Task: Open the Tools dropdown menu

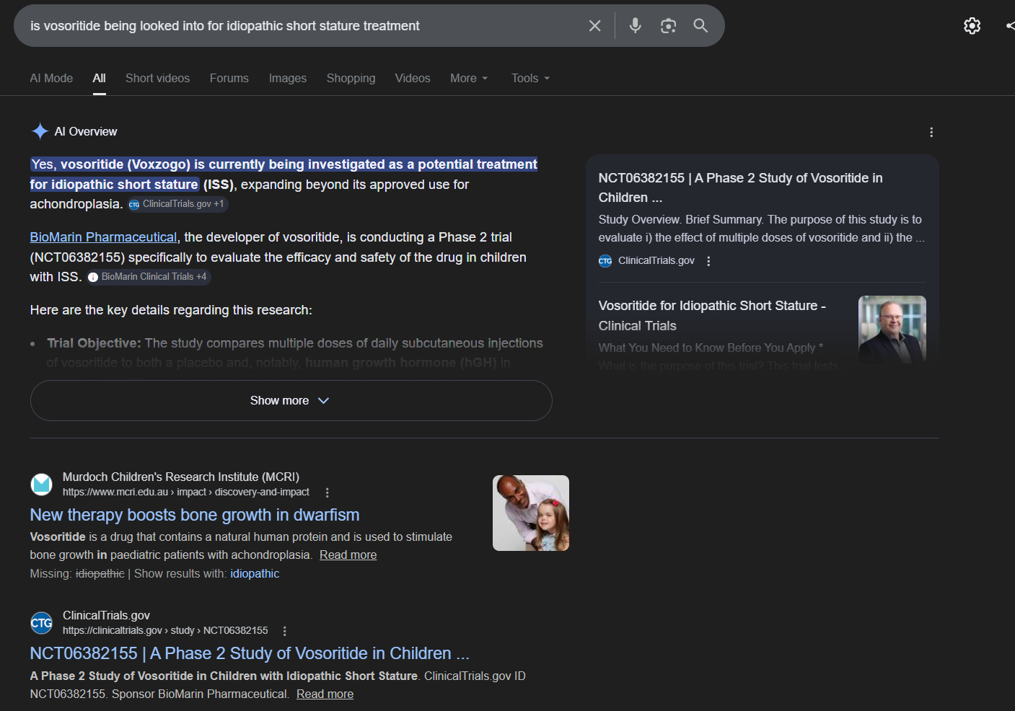Action: coord(530,78)
